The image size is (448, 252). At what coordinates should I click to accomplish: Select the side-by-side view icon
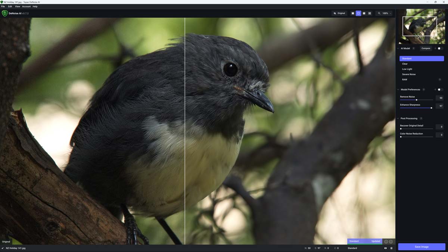pyautogui.click(x=364, y=13)
